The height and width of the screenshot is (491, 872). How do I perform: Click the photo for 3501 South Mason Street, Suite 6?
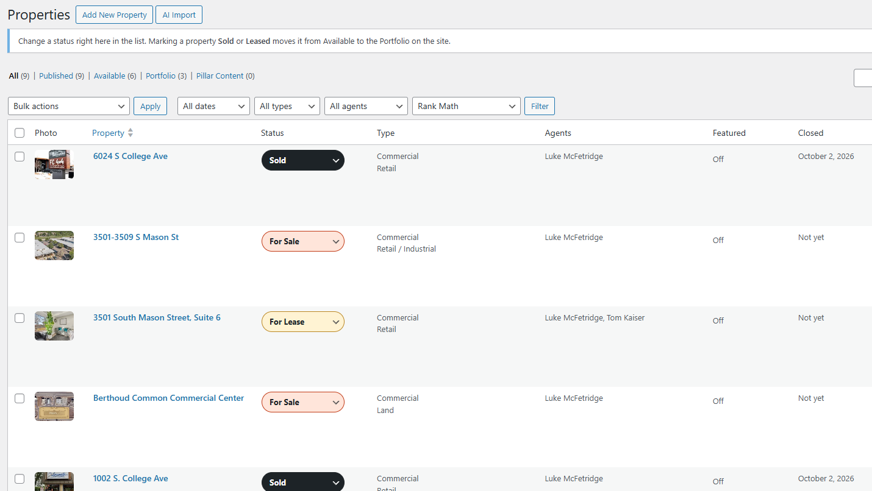click(54, 326)
